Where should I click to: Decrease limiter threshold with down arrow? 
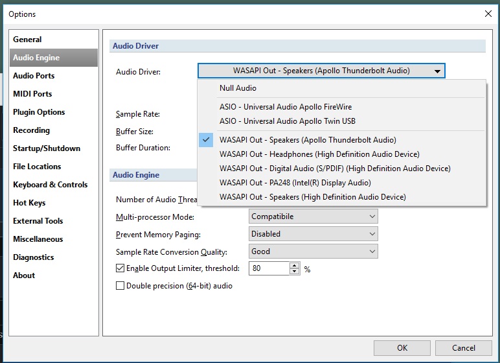pyautogui.click(x=295, y=272)
